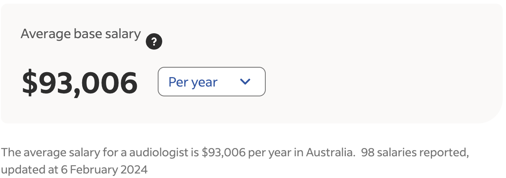Viewport: 506px width, 178px height.
Task: Click the dollar sign of the salary figure
Action: pos(30,83)
